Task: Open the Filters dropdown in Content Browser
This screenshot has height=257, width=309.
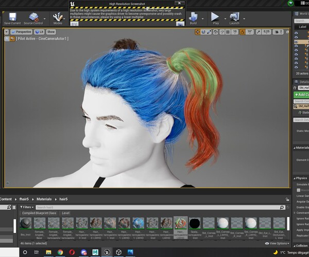Action: tap(27, 207)
